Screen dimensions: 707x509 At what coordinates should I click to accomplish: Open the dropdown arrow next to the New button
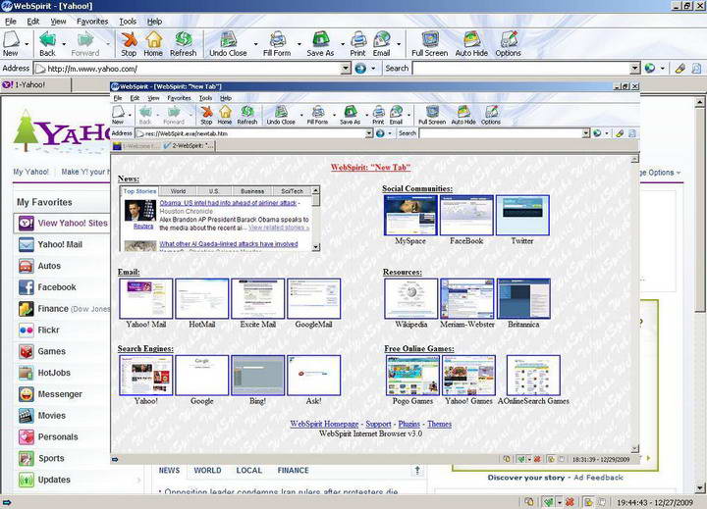[27, 44]
